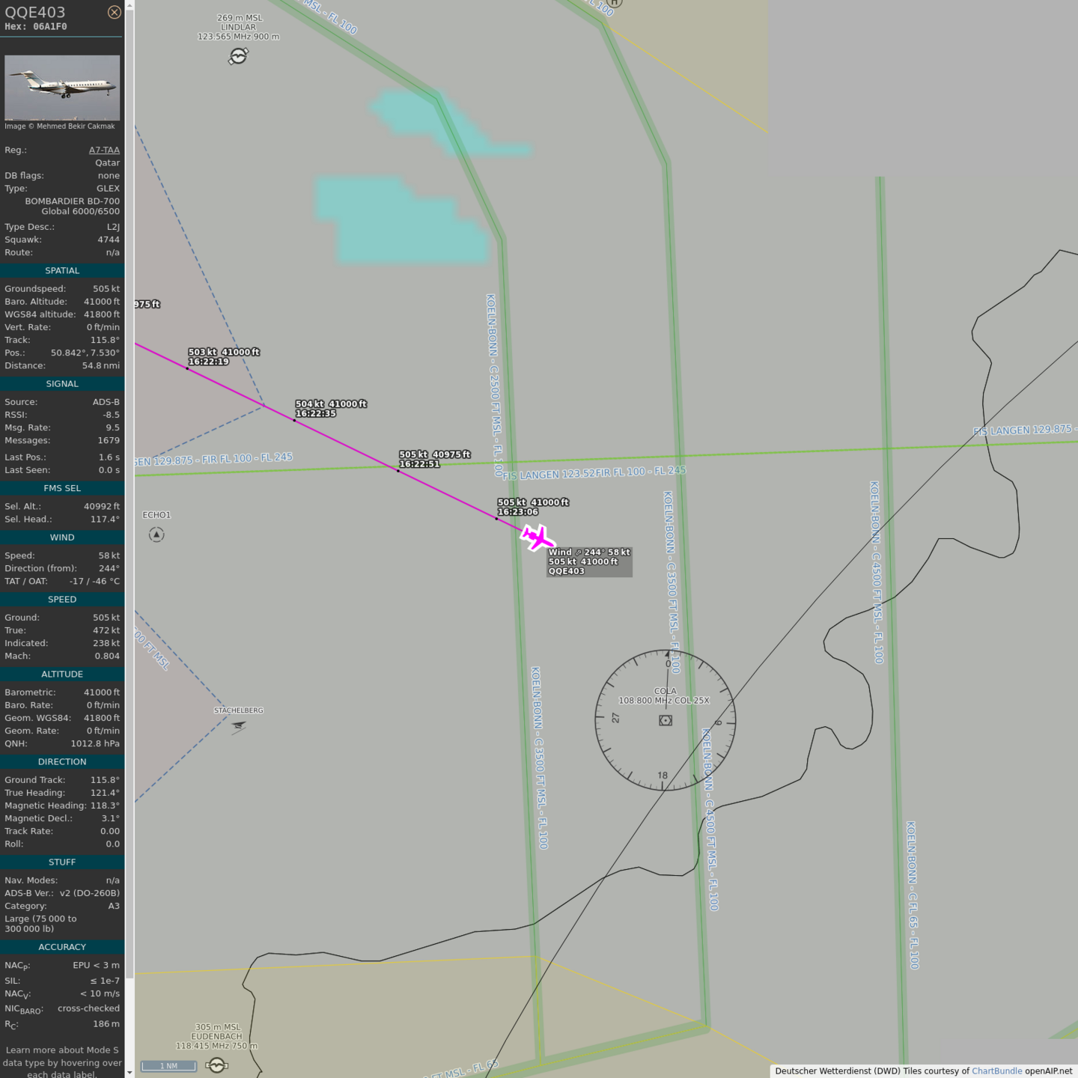Select the LINDLAR airfield symbol
This screenshot has width=1078, height=1078.
click(x=238, y=56)
